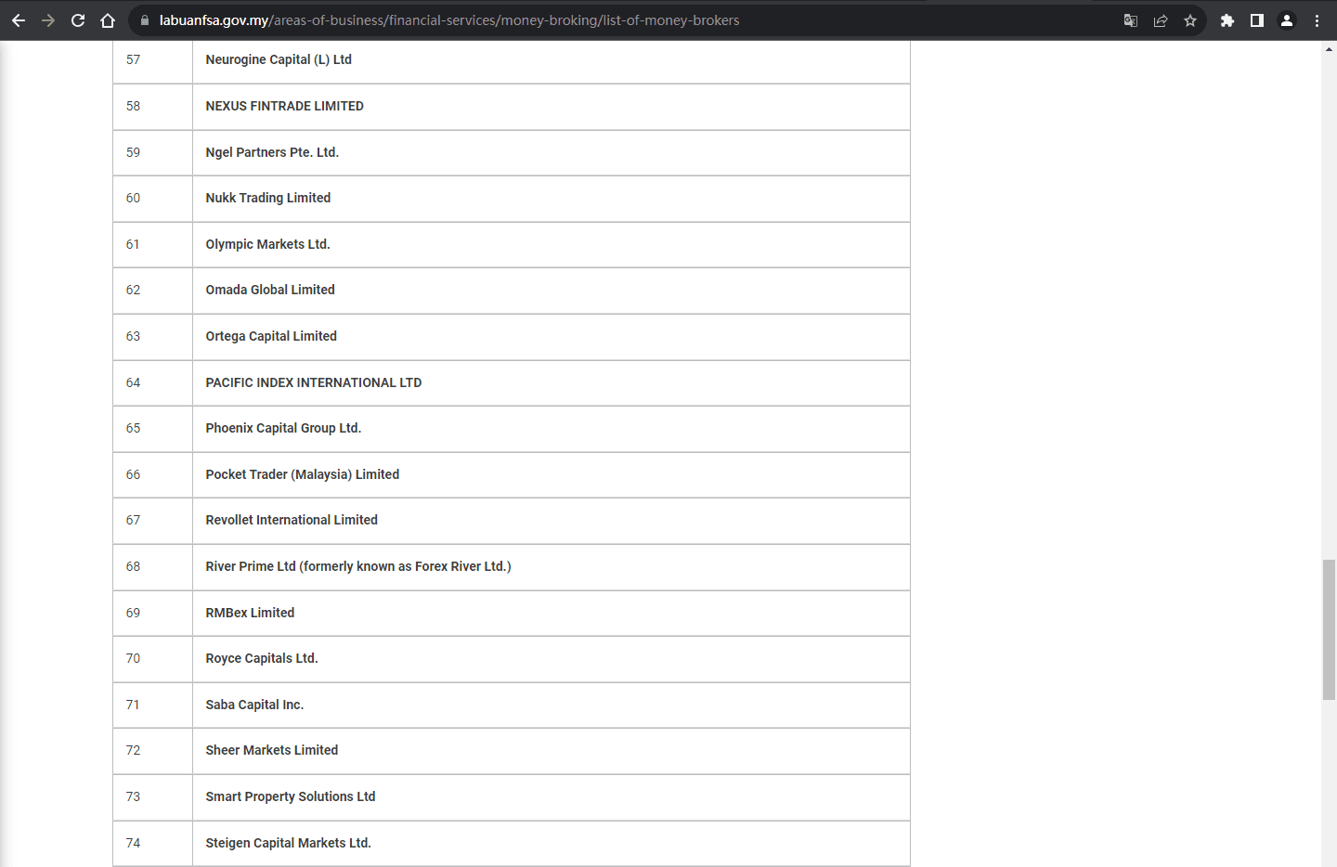View site security lock info

(144, 20)
